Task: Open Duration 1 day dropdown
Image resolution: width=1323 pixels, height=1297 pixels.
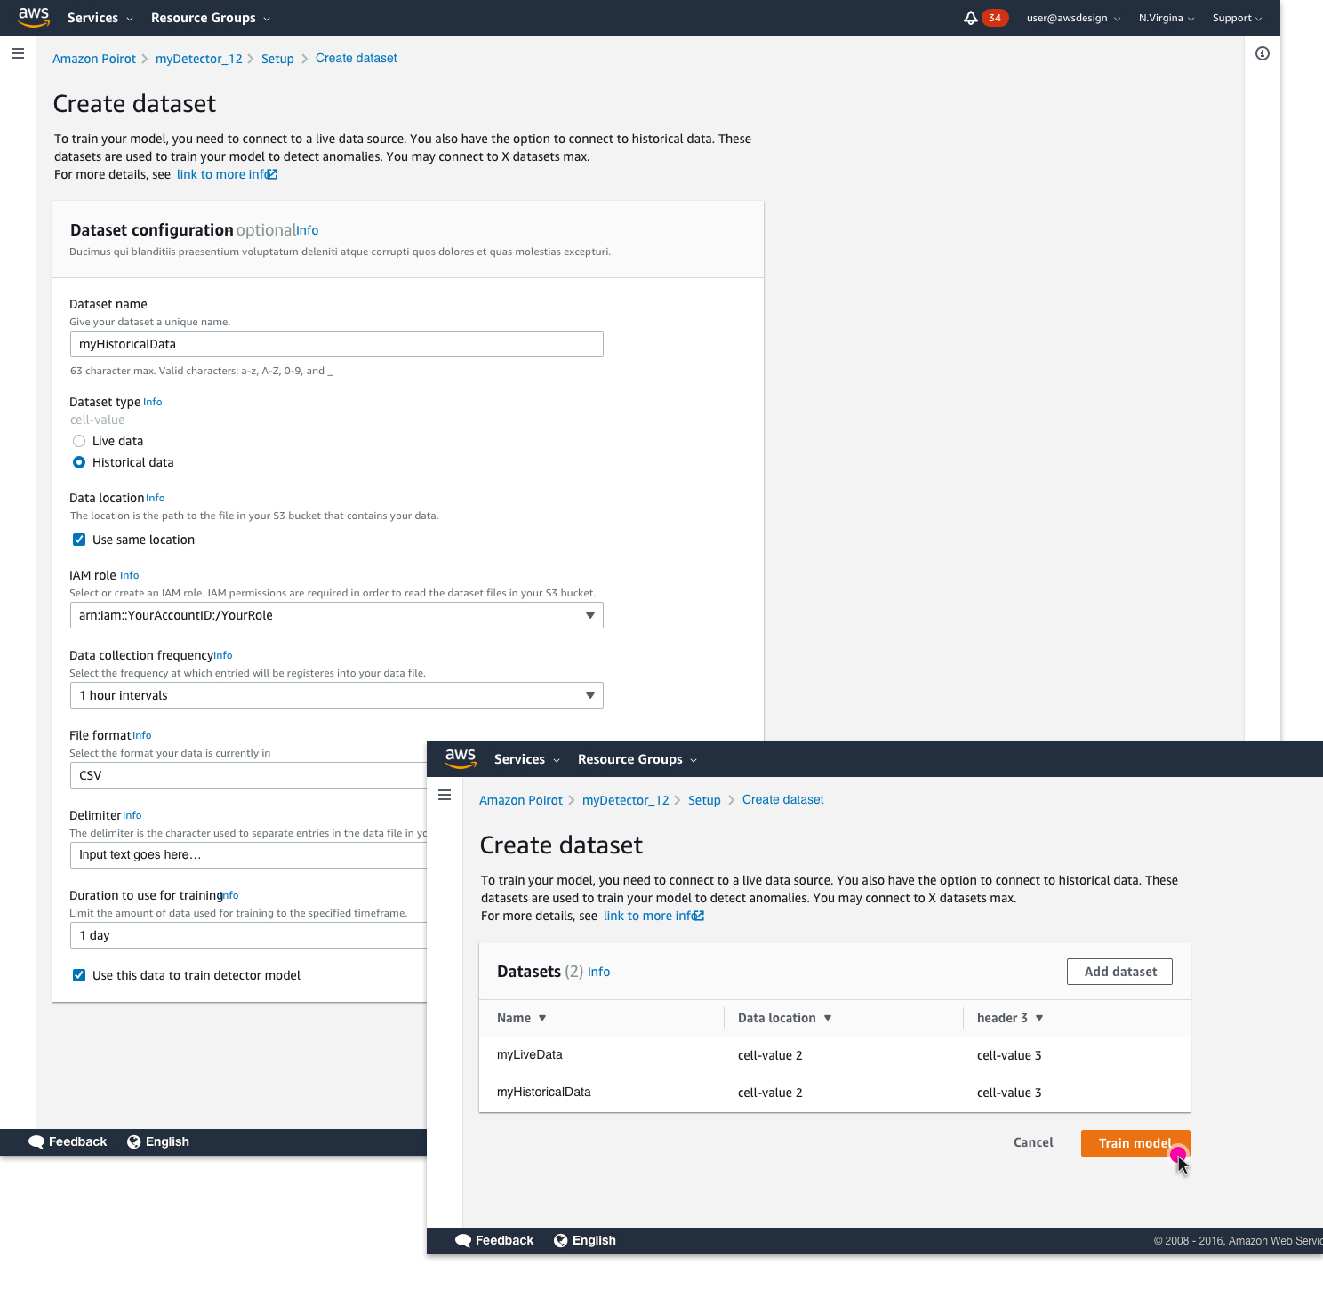Action: click(x=248, y=935)
